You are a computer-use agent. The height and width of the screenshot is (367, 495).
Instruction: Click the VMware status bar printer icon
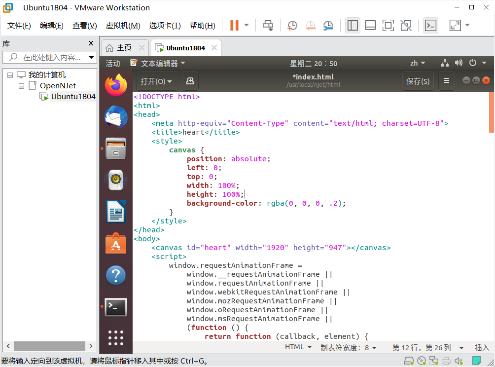point(446,361)
